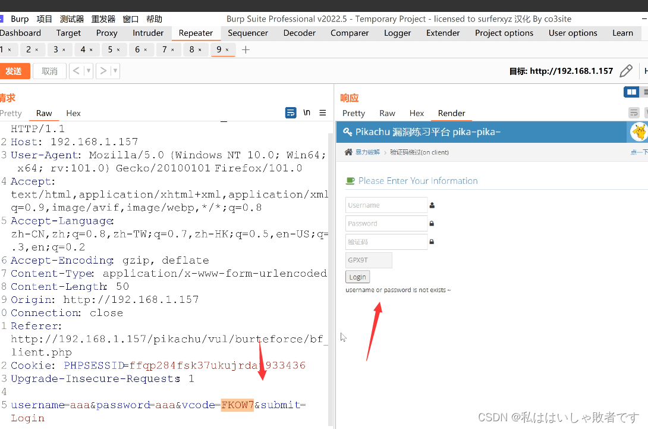
Task: Open the 项目 menu
Action: (44, 19)
